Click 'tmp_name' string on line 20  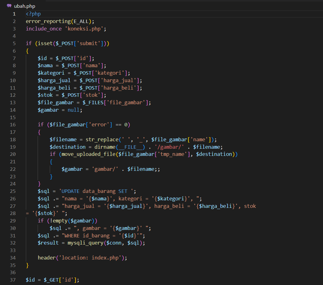172,154
